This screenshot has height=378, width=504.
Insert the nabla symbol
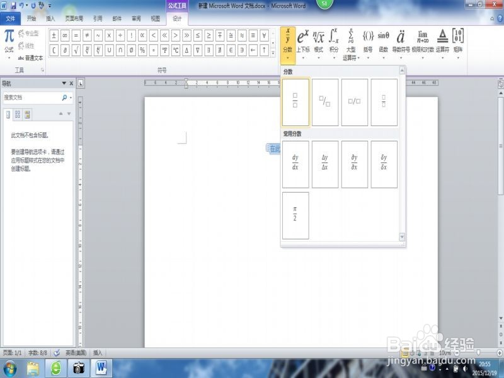pos(198,50)
